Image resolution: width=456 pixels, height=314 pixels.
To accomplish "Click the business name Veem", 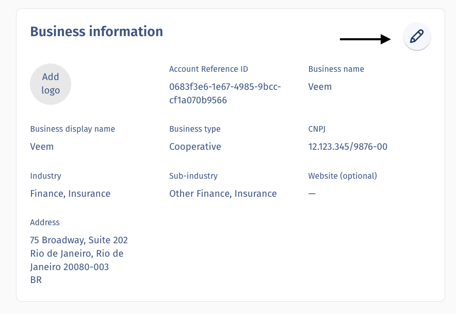I will [x=320, y=87].
